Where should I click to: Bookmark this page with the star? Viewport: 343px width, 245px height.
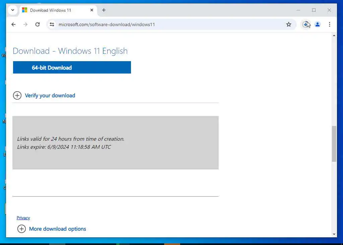[x=289, y=24]
